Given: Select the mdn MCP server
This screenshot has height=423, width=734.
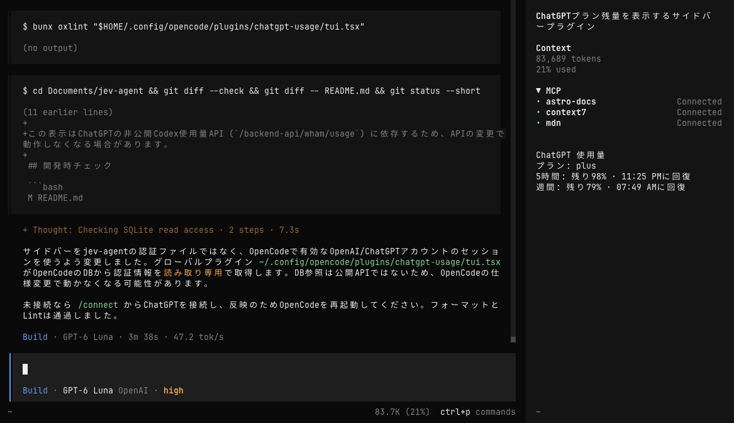Looking at the screenshot, I should 553,123.
